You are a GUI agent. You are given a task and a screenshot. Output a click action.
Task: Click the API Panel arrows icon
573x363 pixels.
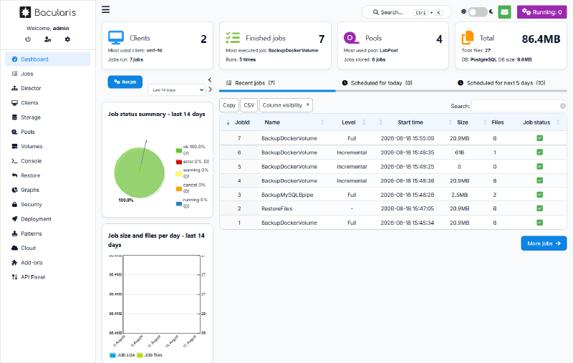click(x=14, y=277)
